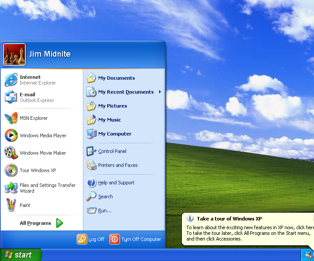Click the Windows Media Player icon
The image size is (314, 261).
point(11,136)
